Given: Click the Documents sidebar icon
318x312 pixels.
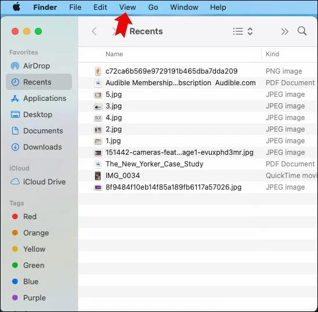Looking at the screenshot, I should click(15, 130).
